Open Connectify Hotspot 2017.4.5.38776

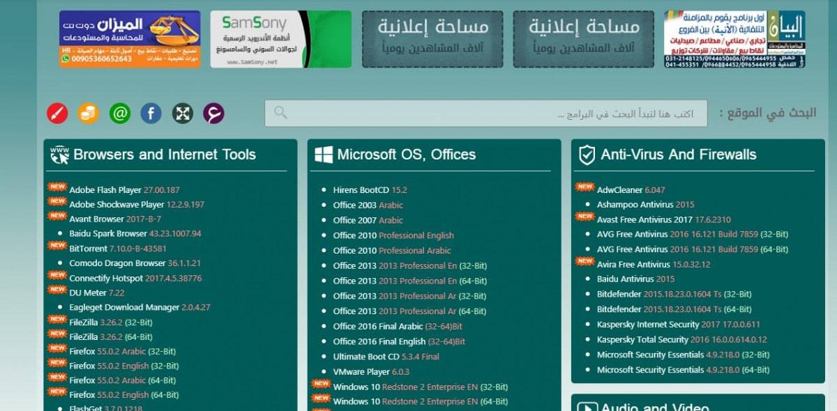(135, 278)
